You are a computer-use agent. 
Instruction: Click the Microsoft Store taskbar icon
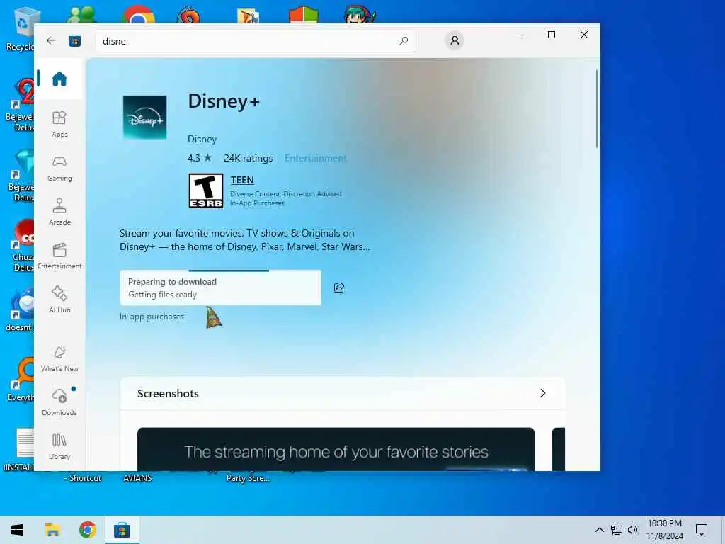(122, 530)
